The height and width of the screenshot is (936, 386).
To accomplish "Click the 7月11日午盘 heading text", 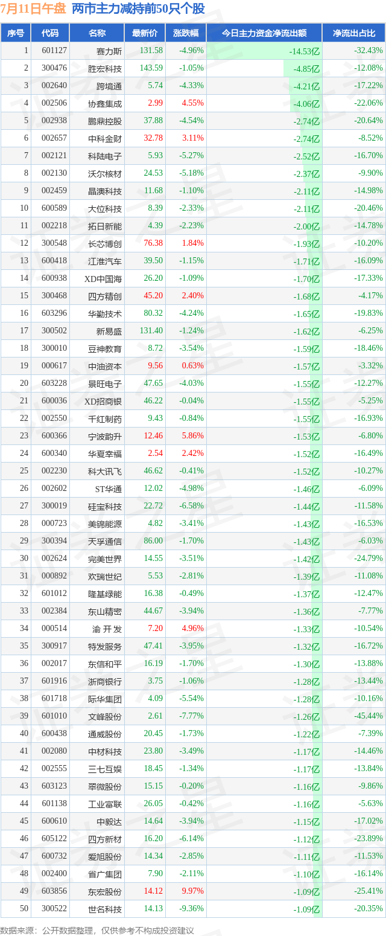I will 33,9.
